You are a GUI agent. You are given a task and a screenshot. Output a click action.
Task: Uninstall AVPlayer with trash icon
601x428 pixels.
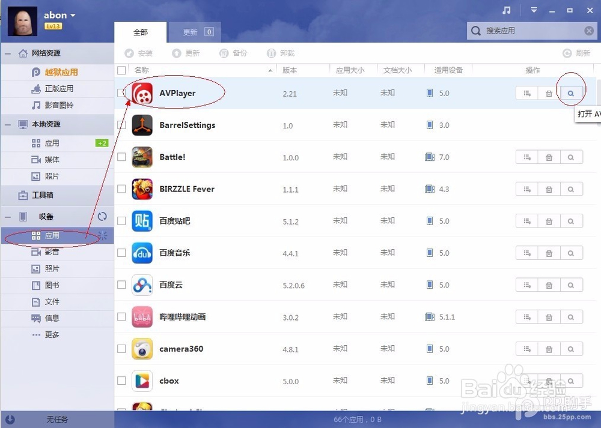click(x=549, y=93)
